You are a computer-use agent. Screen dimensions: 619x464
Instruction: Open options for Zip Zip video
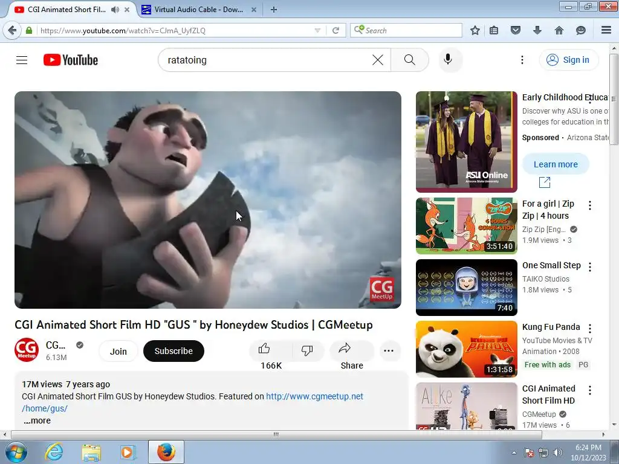(590, 205)
